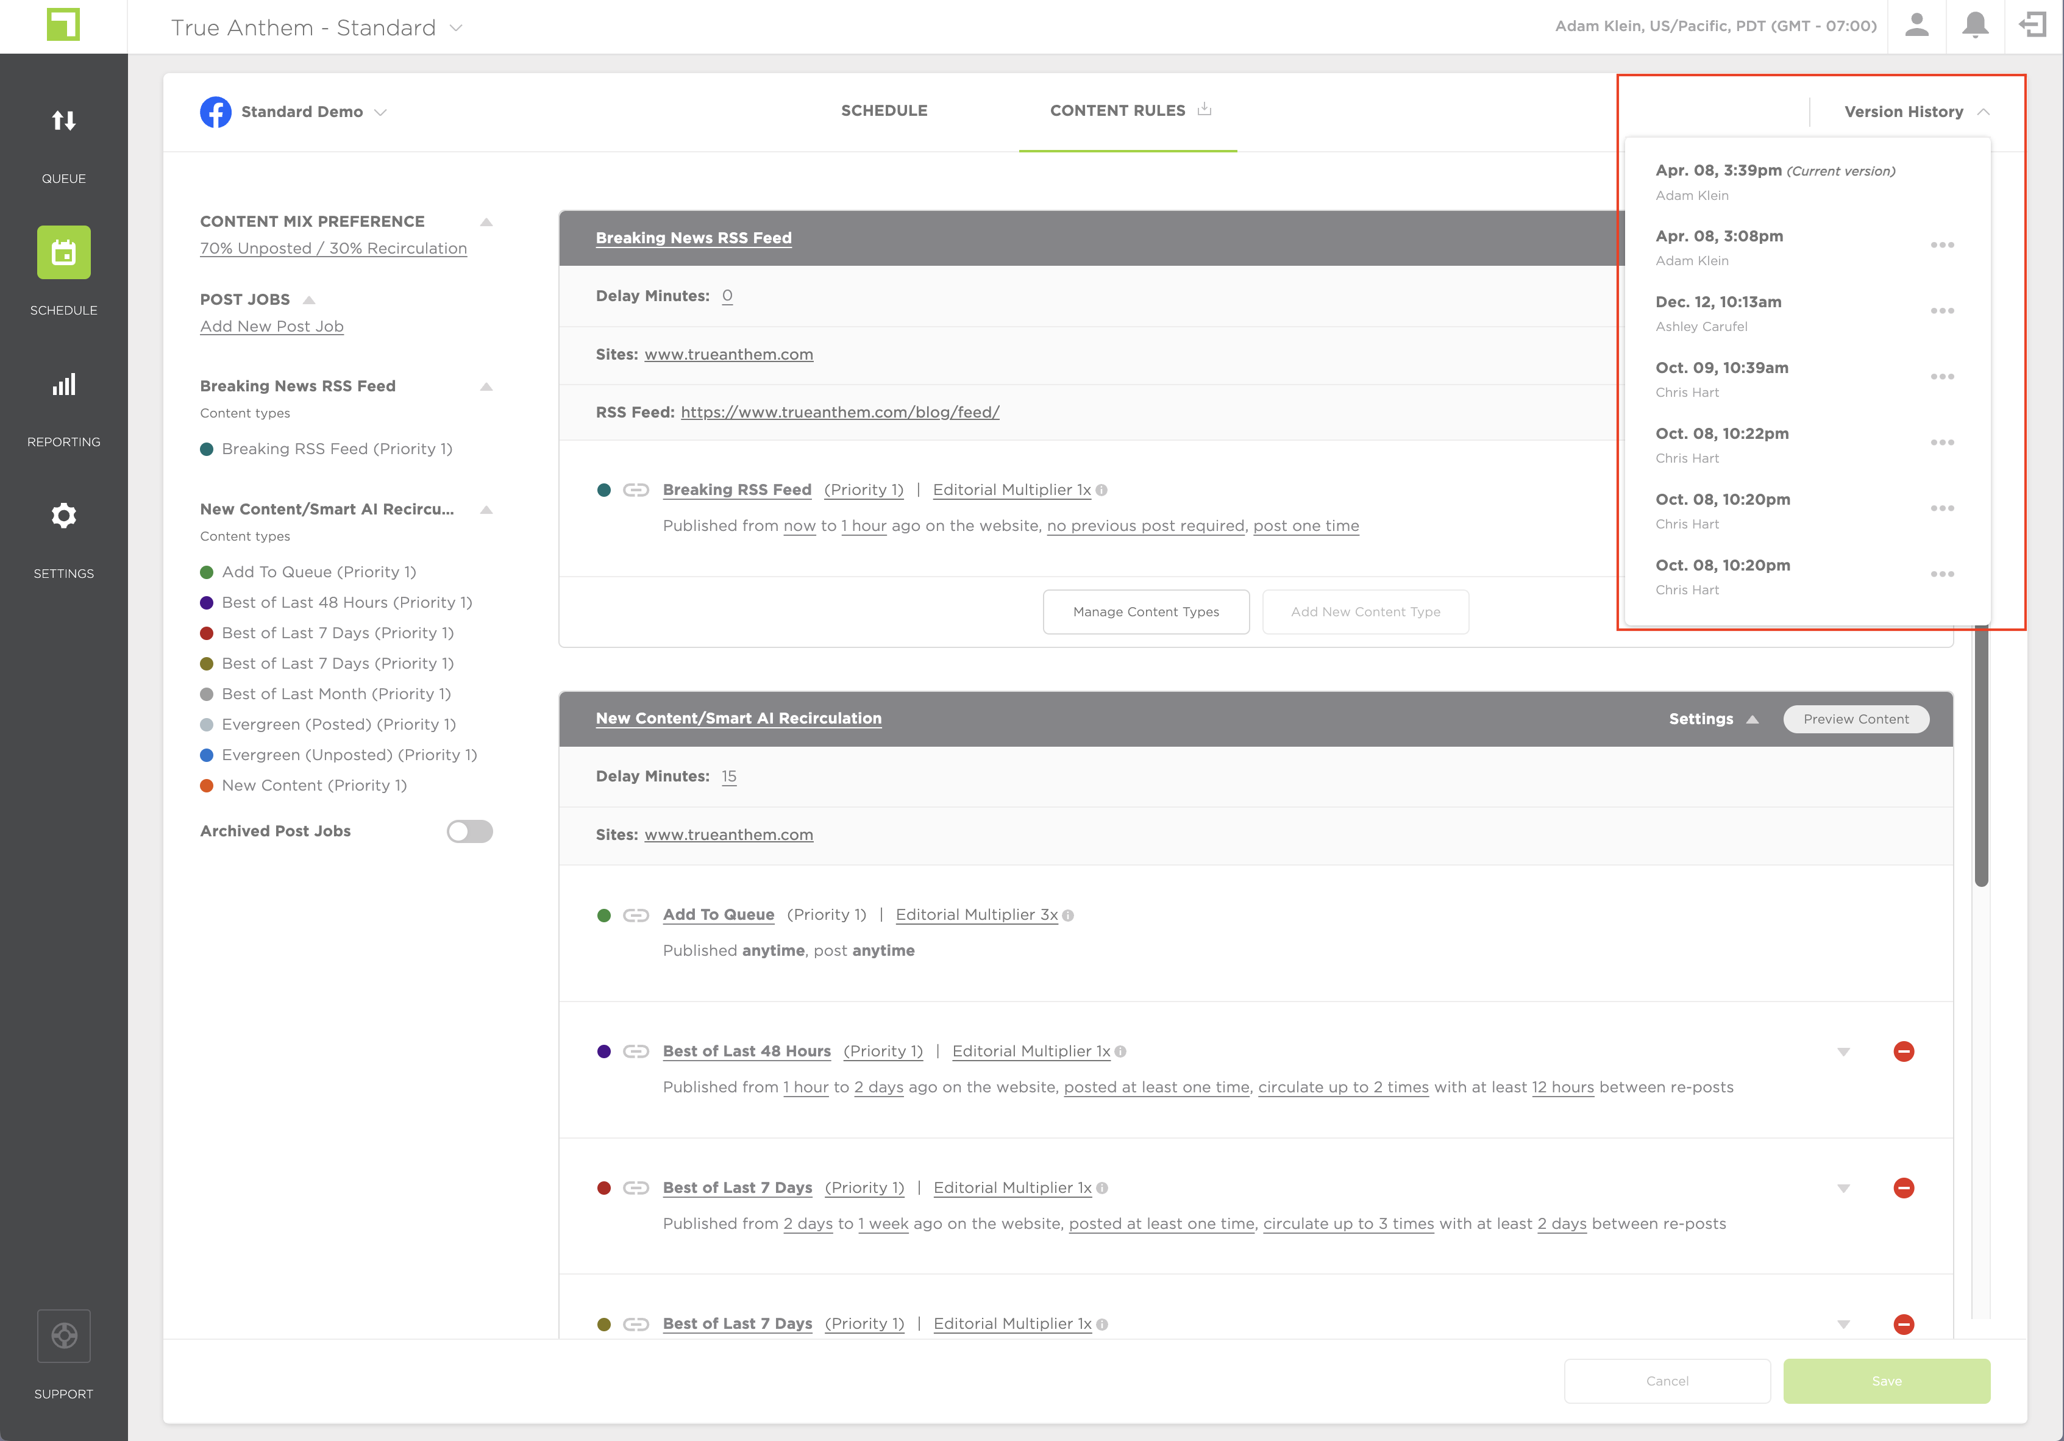2064x1441 pixels.
Task: Open the Settings gear in sidebar
Action: point(63,515)
